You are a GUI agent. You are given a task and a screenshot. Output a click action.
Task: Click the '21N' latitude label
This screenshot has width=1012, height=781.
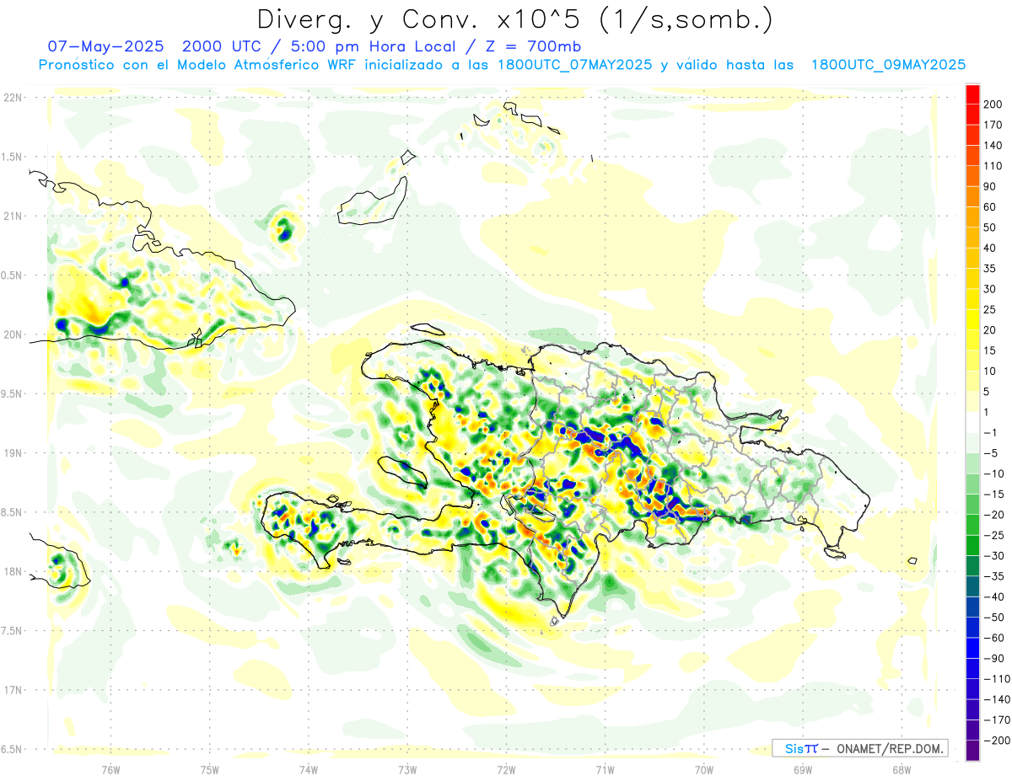click(13, 216)
